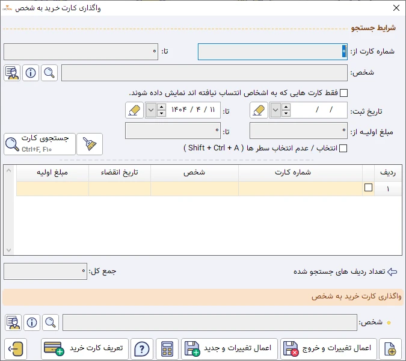Viewport: 406px width, 361px height.
Task: Click the مبلغ اولیه تا input field
Action: point(173,131)
